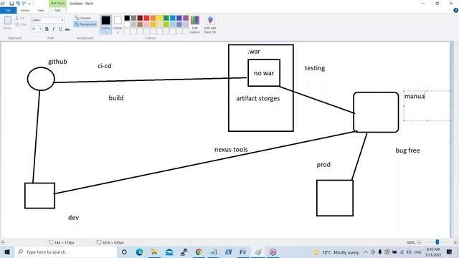The width and height of the screenshot is (459, 258).
Task: Click the taskbar search box
Action: [x=66, y=252]
